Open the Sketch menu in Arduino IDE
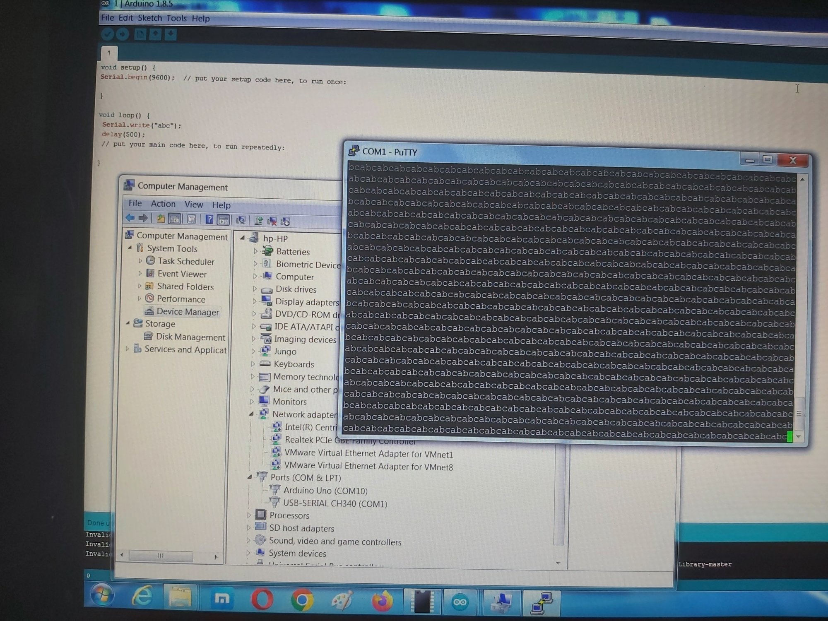This screenshot has width=828, height=621. 149,18
